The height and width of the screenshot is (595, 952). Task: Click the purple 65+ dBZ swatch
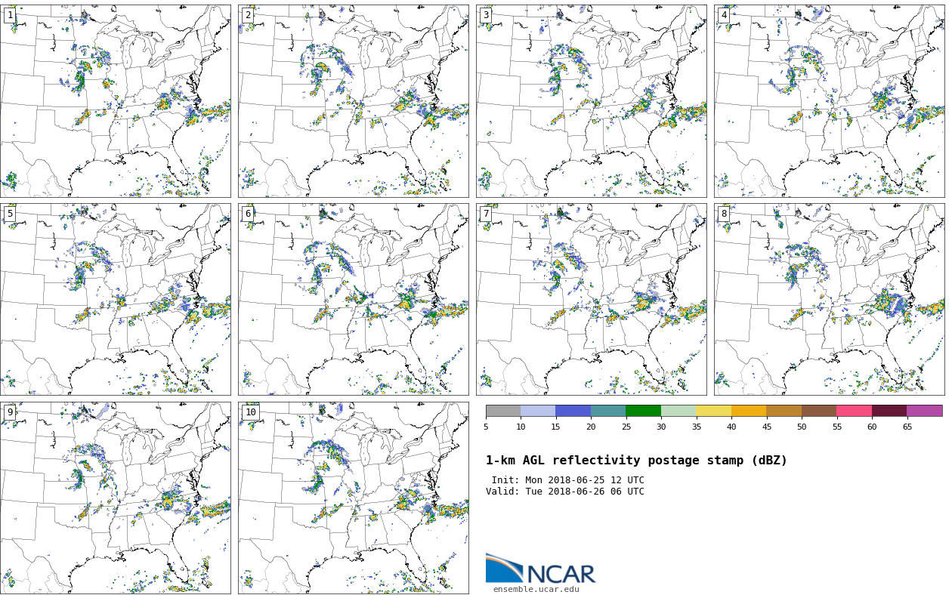pos(924,411)
